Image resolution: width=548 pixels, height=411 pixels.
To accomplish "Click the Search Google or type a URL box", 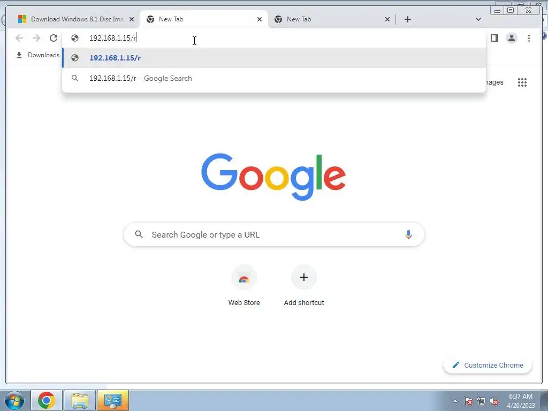I will 274,234.
